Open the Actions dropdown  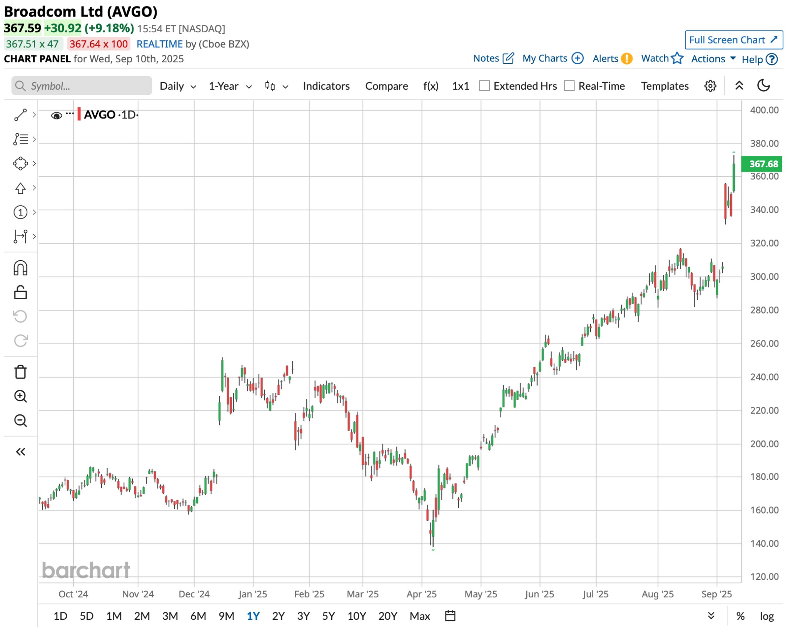(713, 58)
